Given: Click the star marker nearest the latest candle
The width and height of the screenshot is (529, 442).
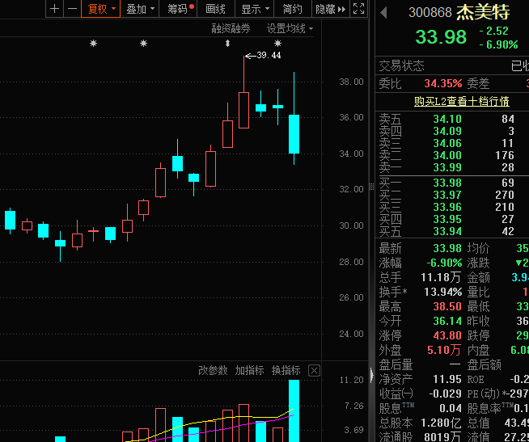Looking at the screenshot, I should tap(277, 43).
